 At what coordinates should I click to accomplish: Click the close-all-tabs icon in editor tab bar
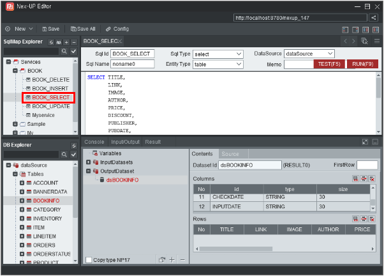click(364, 42)
